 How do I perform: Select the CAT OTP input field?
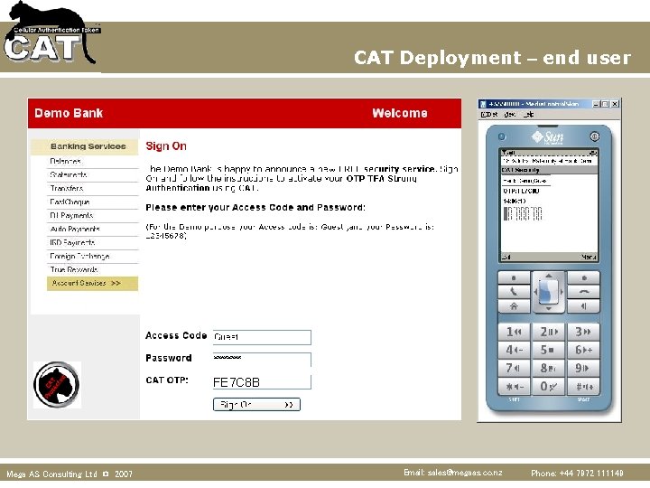pyautogui.click(x=262, y=381)
